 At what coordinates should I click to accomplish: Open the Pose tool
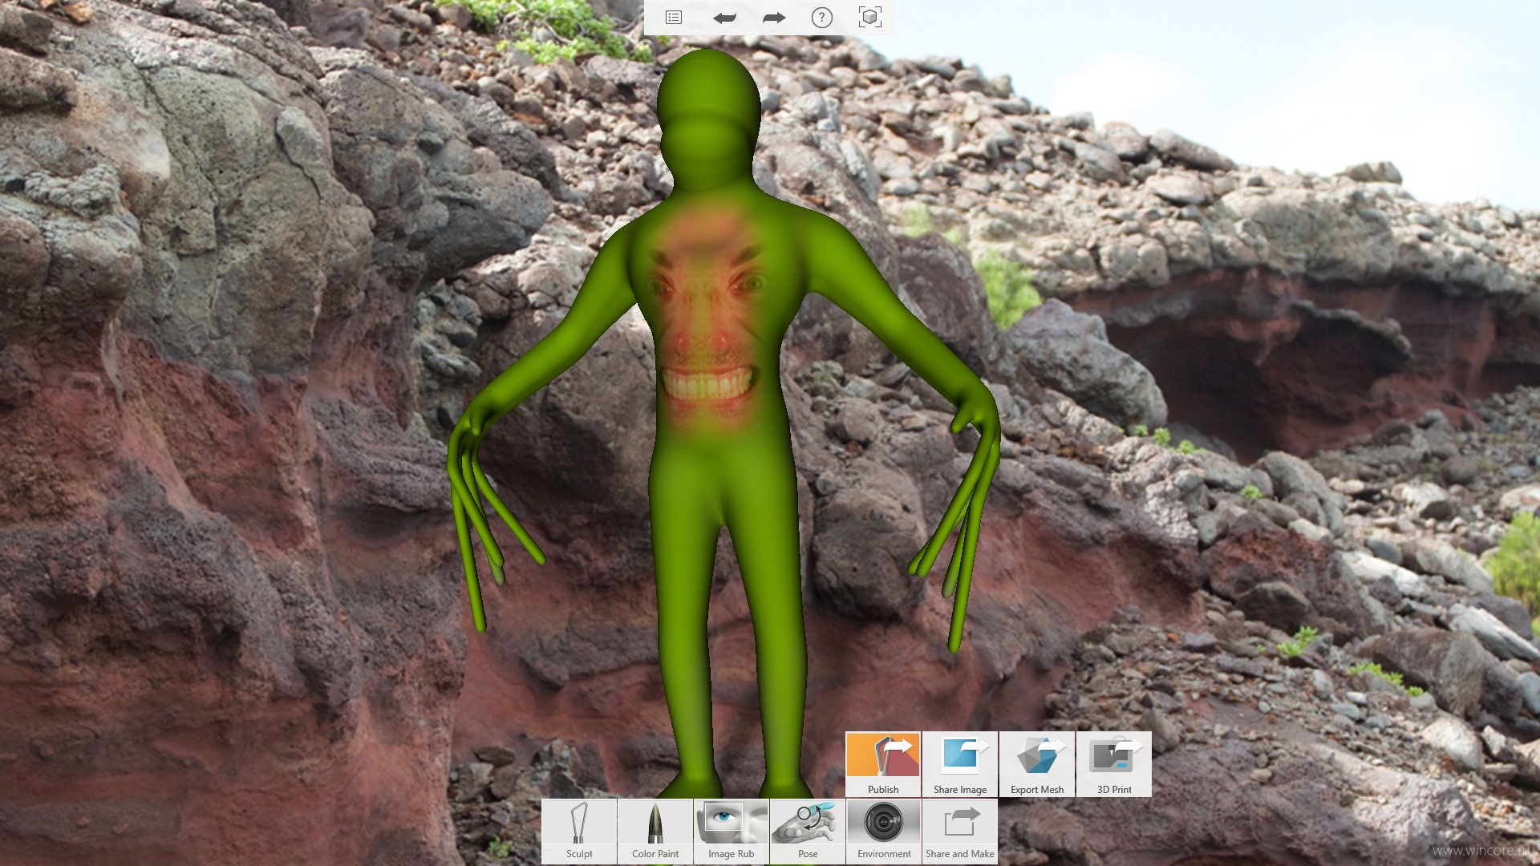pos(808,832)
